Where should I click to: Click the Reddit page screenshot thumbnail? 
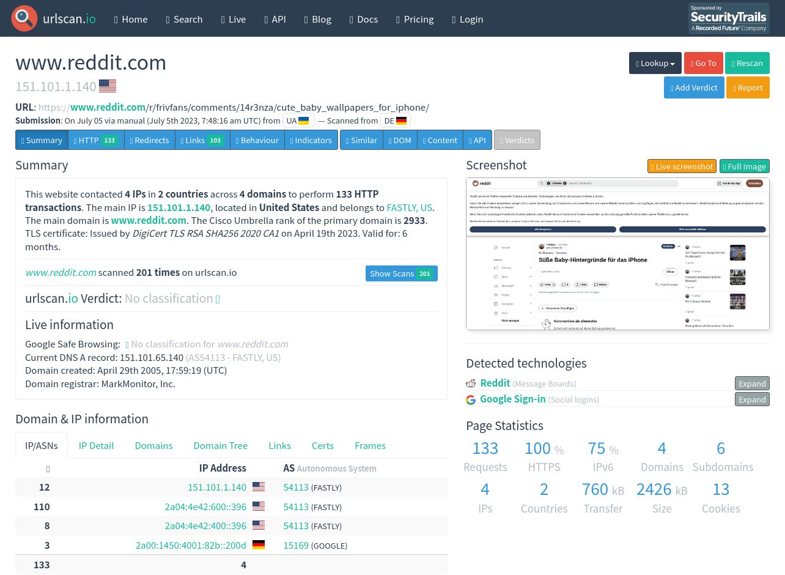617,254
